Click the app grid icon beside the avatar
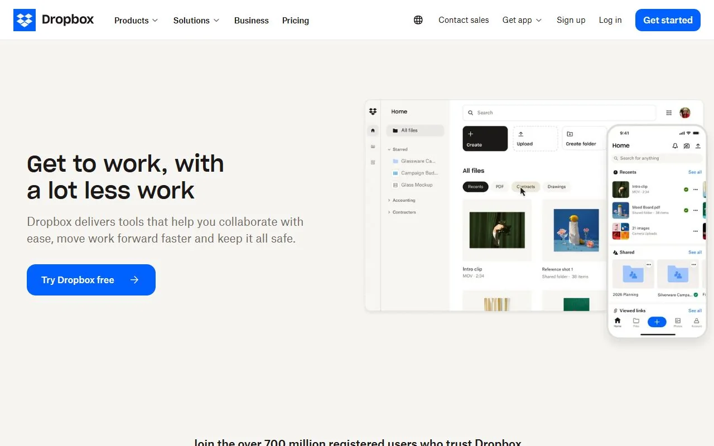 [669, 113]
